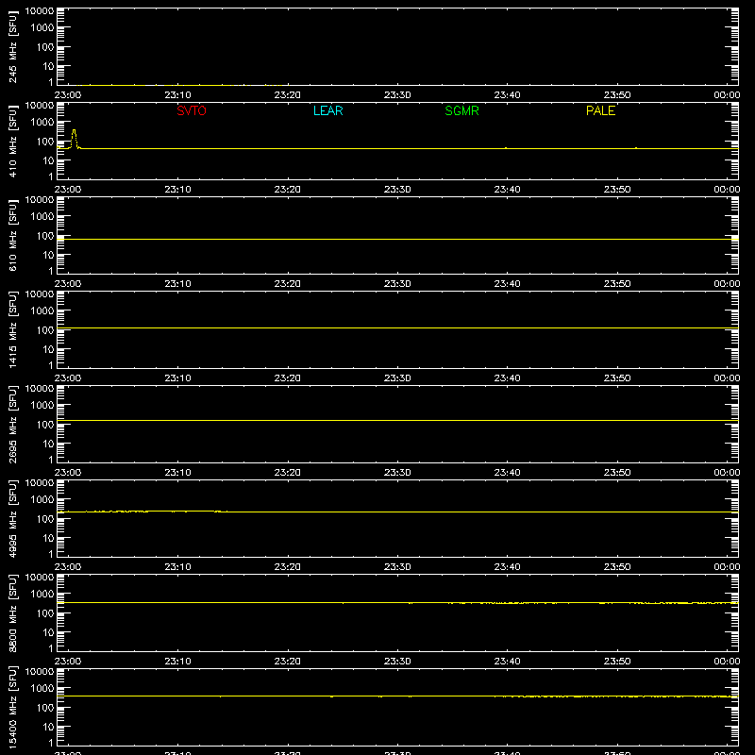
Task: Click the 100 y-axis label of 610 MHz plot
Action: [45, 236]
